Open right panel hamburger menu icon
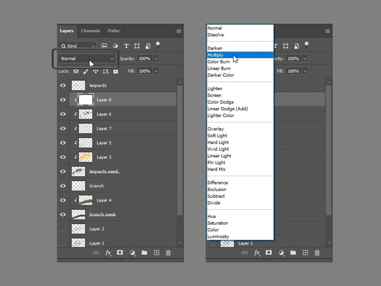Image resolution: width=381 pixels, height=286 pixels. (x=327, y=31)
